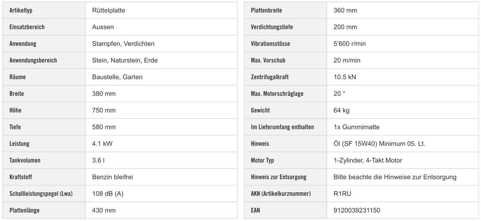Screen dimensions: 481x221
Task: Click the Leistung 4.1 kW value
Action: pos(102,144)
